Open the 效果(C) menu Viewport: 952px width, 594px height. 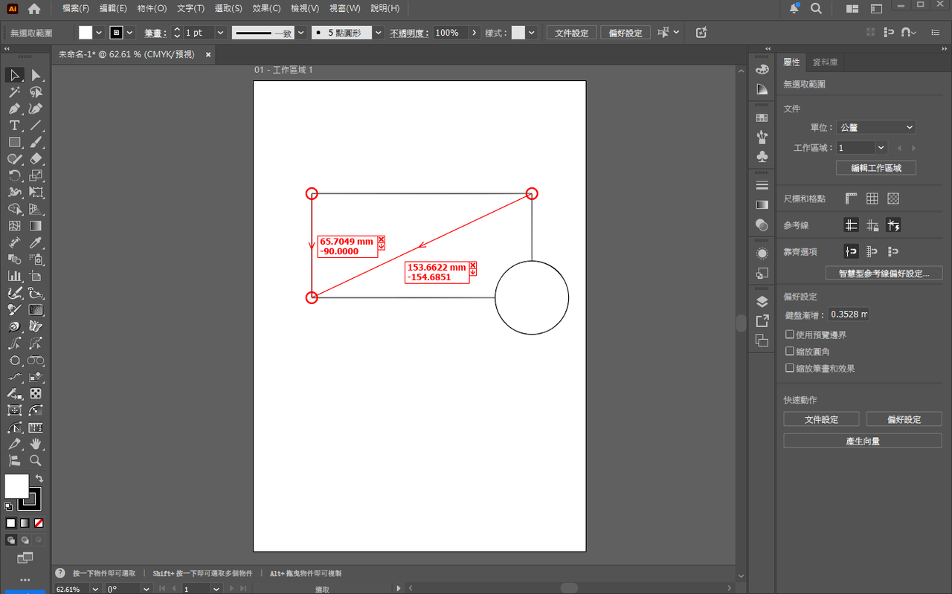tap(266, 8)
